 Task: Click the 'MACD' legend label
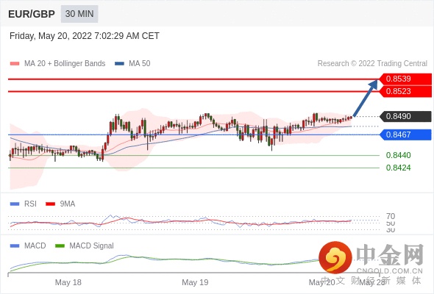(35, 246)
